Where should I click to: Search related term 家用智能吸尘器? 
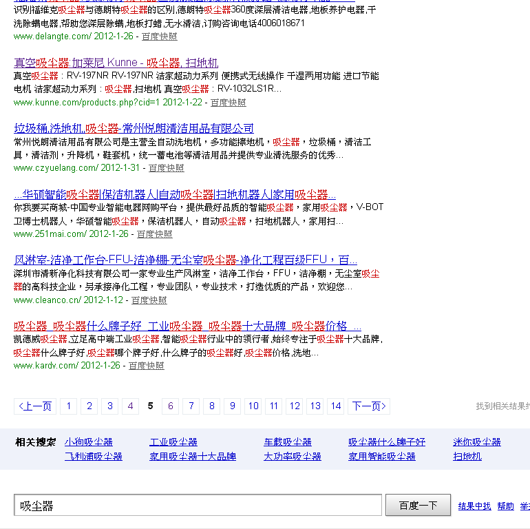(x=382, y=457)
